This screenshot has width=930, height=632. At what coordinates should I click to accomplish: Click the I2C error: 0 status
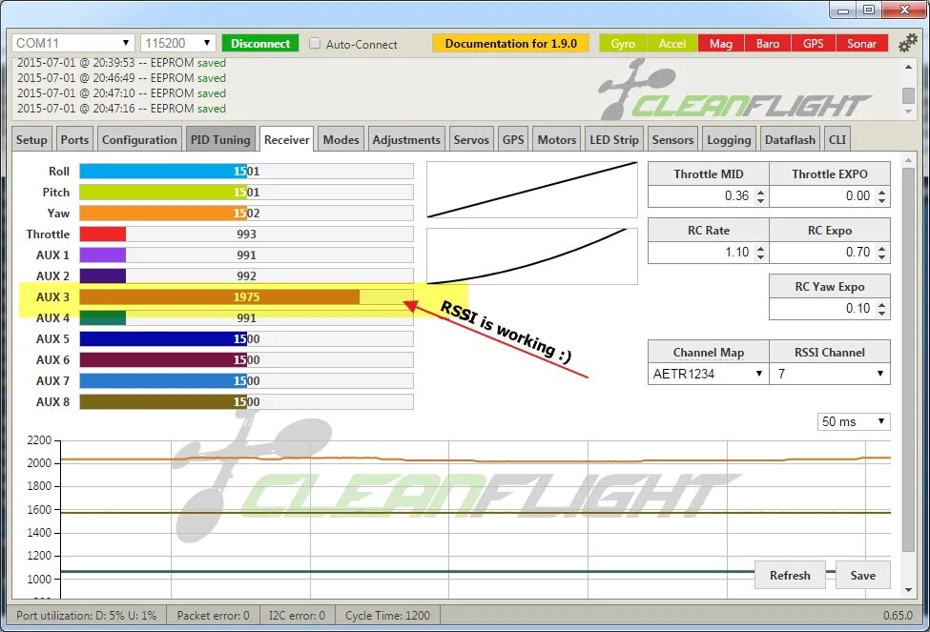(297, 616)
